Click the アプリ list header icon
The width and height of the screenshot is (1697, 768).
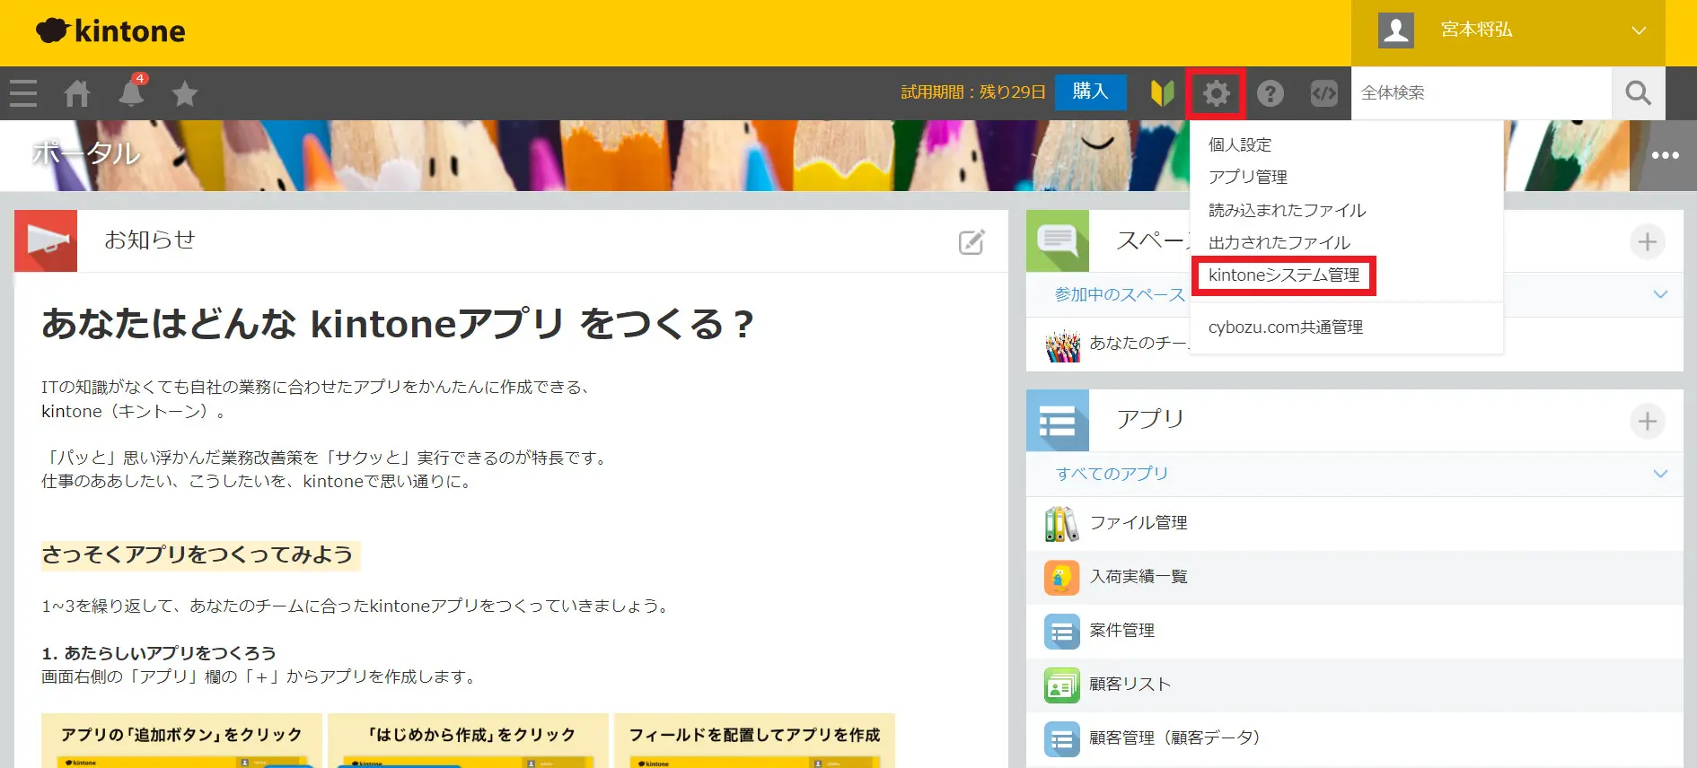coord(1058,421)
